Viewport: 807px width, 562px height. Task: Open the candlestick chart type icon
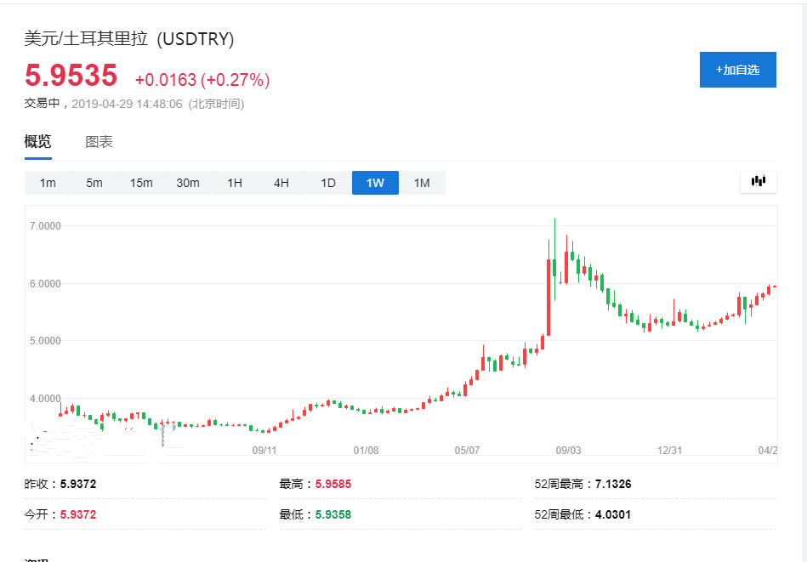tap(758, 181)
